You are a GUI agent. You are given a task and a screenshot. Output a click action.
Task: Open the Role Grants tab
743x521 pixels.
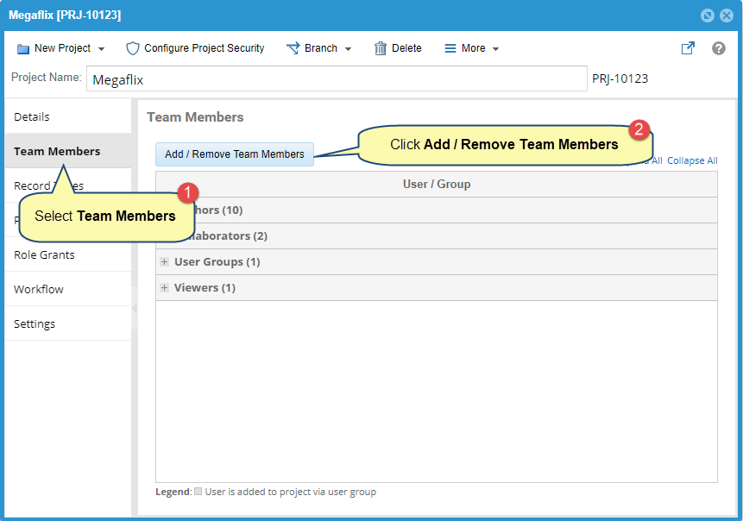(68, 254)
